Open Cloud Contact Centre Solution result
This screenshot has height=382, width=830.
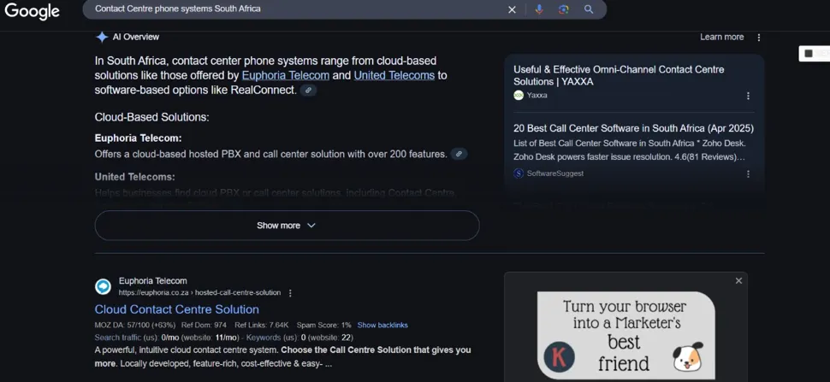(177, 309)
